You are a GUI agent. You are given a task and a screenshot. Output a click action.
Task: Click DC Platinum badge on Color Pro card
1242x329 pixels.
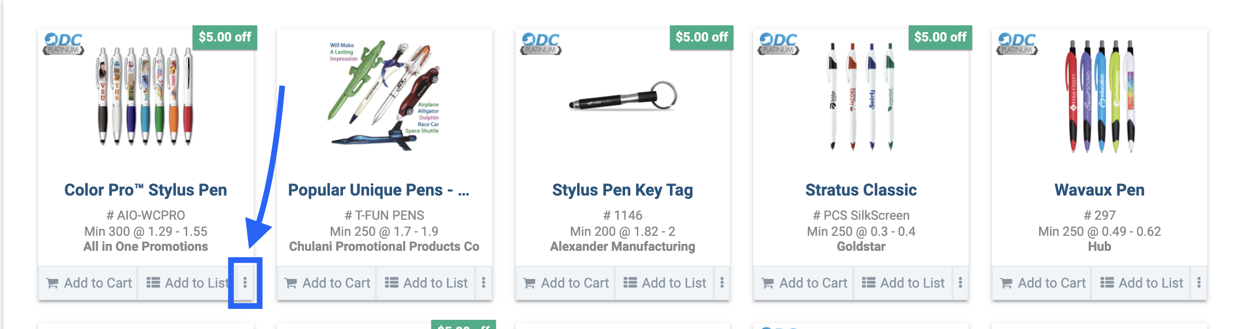point(63,44)
